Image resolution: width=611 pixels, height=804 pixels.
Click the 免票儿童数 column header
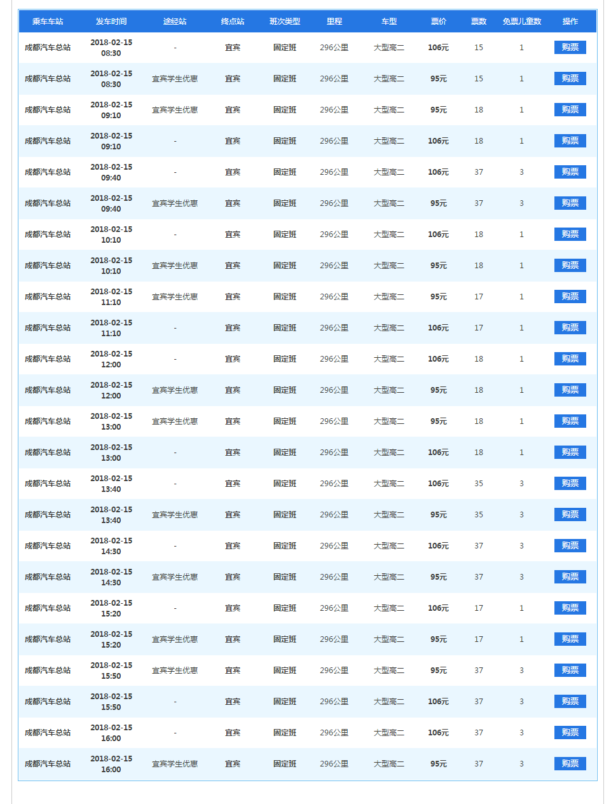(521, 22)
